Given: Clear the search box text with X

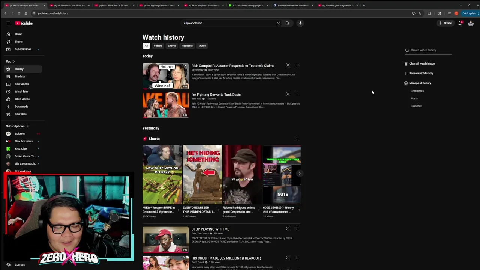Looking at the screenshot, I should pos(278,23).
